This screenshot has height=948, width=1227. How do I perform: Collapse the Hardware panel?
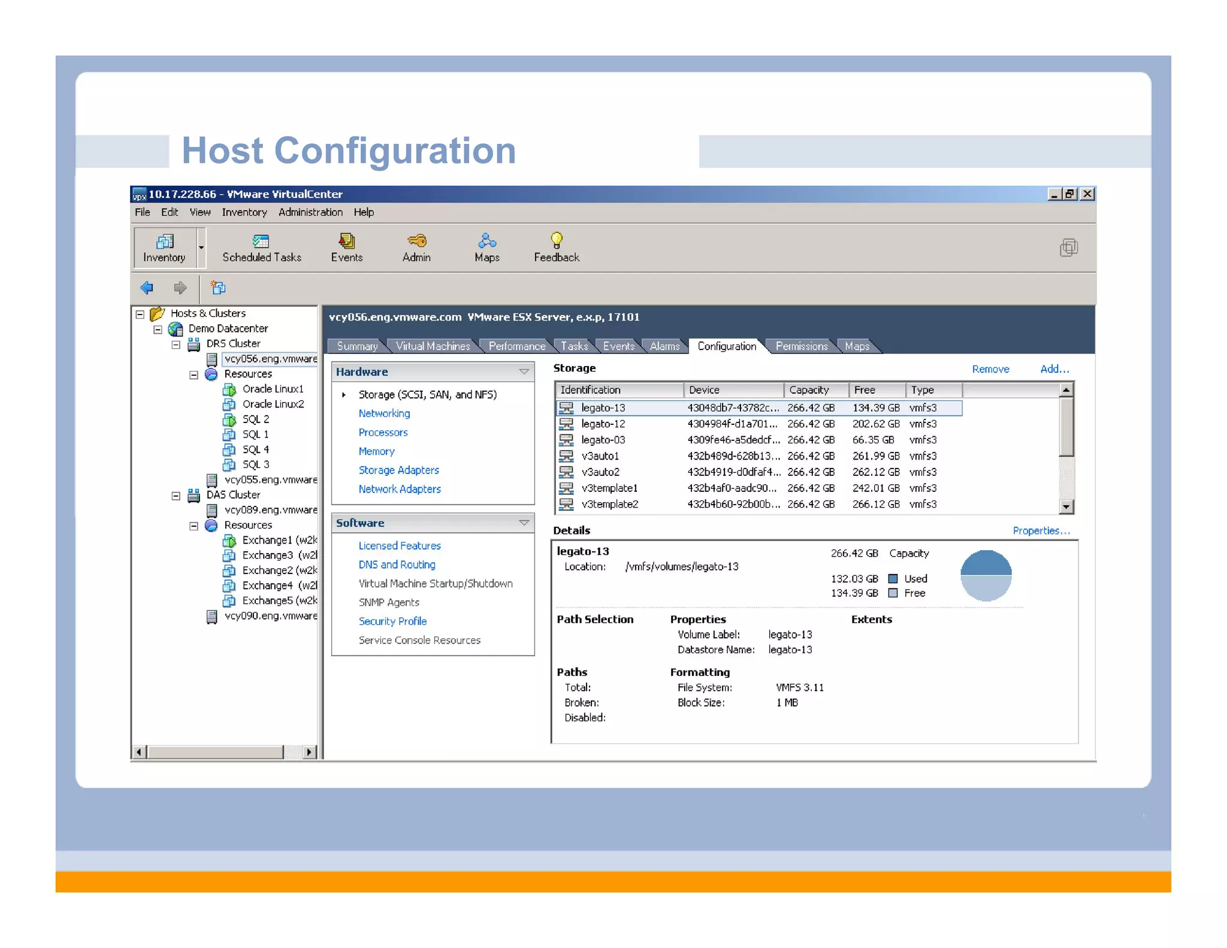coord(524,372)
